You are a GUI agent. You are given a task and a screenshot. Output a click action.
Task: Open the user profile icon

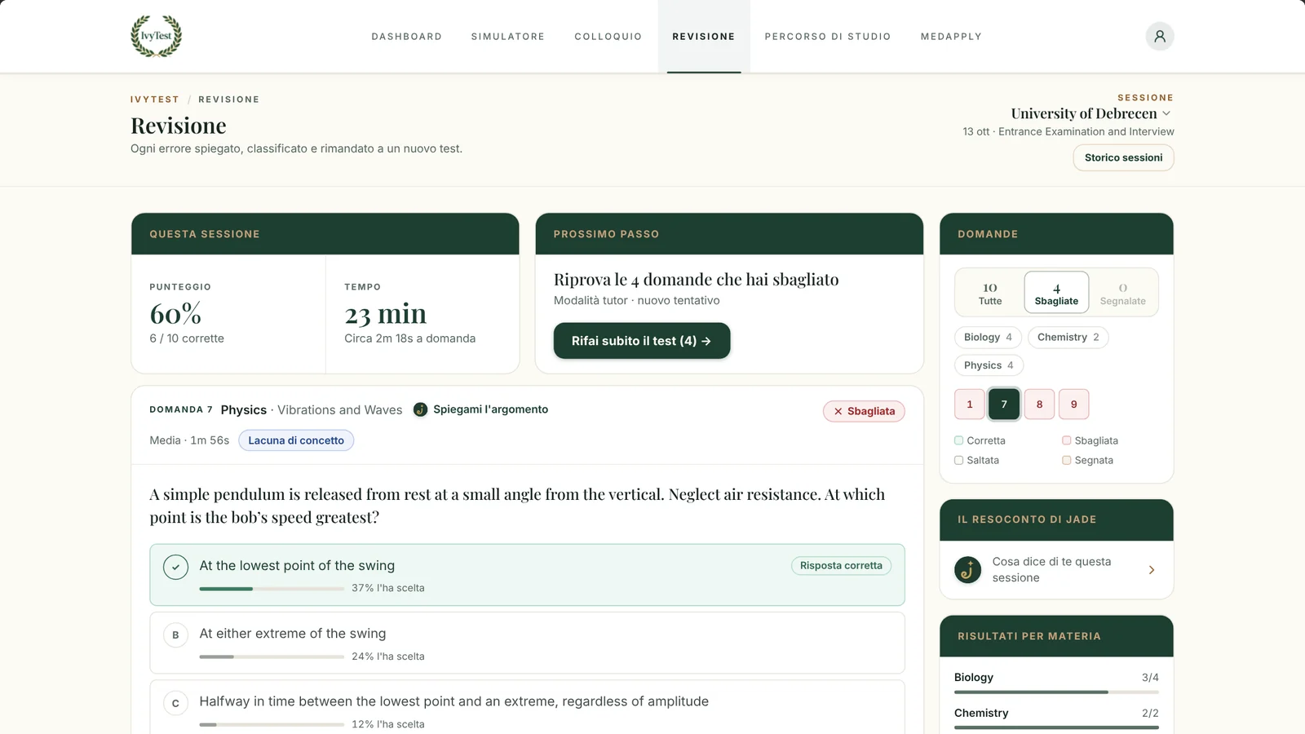(1159, 36)
